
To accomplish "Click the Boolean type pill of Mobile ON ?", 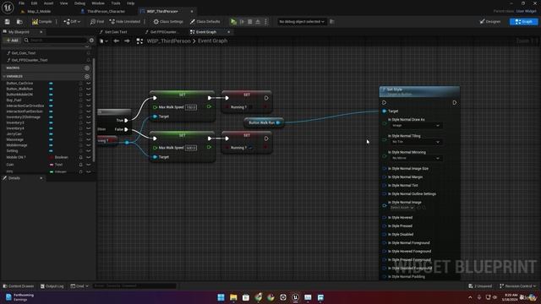I will [x=58, y=157].
